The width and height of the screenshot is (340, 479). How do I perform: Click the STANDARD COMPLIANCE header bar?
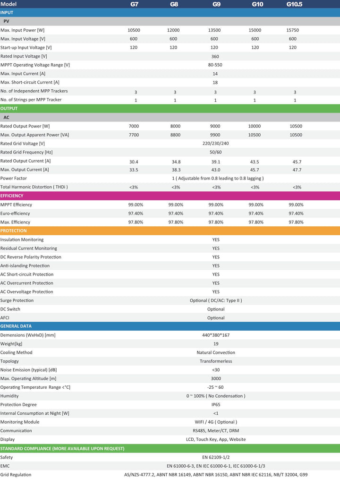click(x=170, y=448)
